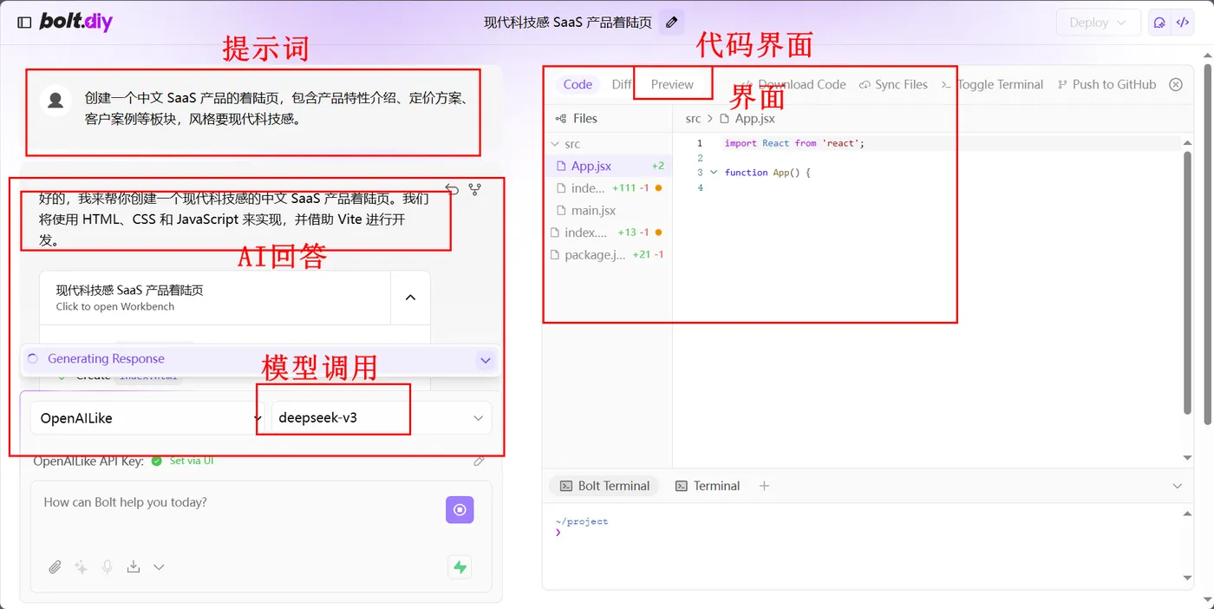Open package.json file showing +21 -1
Image resolution: width=1214 pixels, height=609 pixels.
click(x=607, y=254)
